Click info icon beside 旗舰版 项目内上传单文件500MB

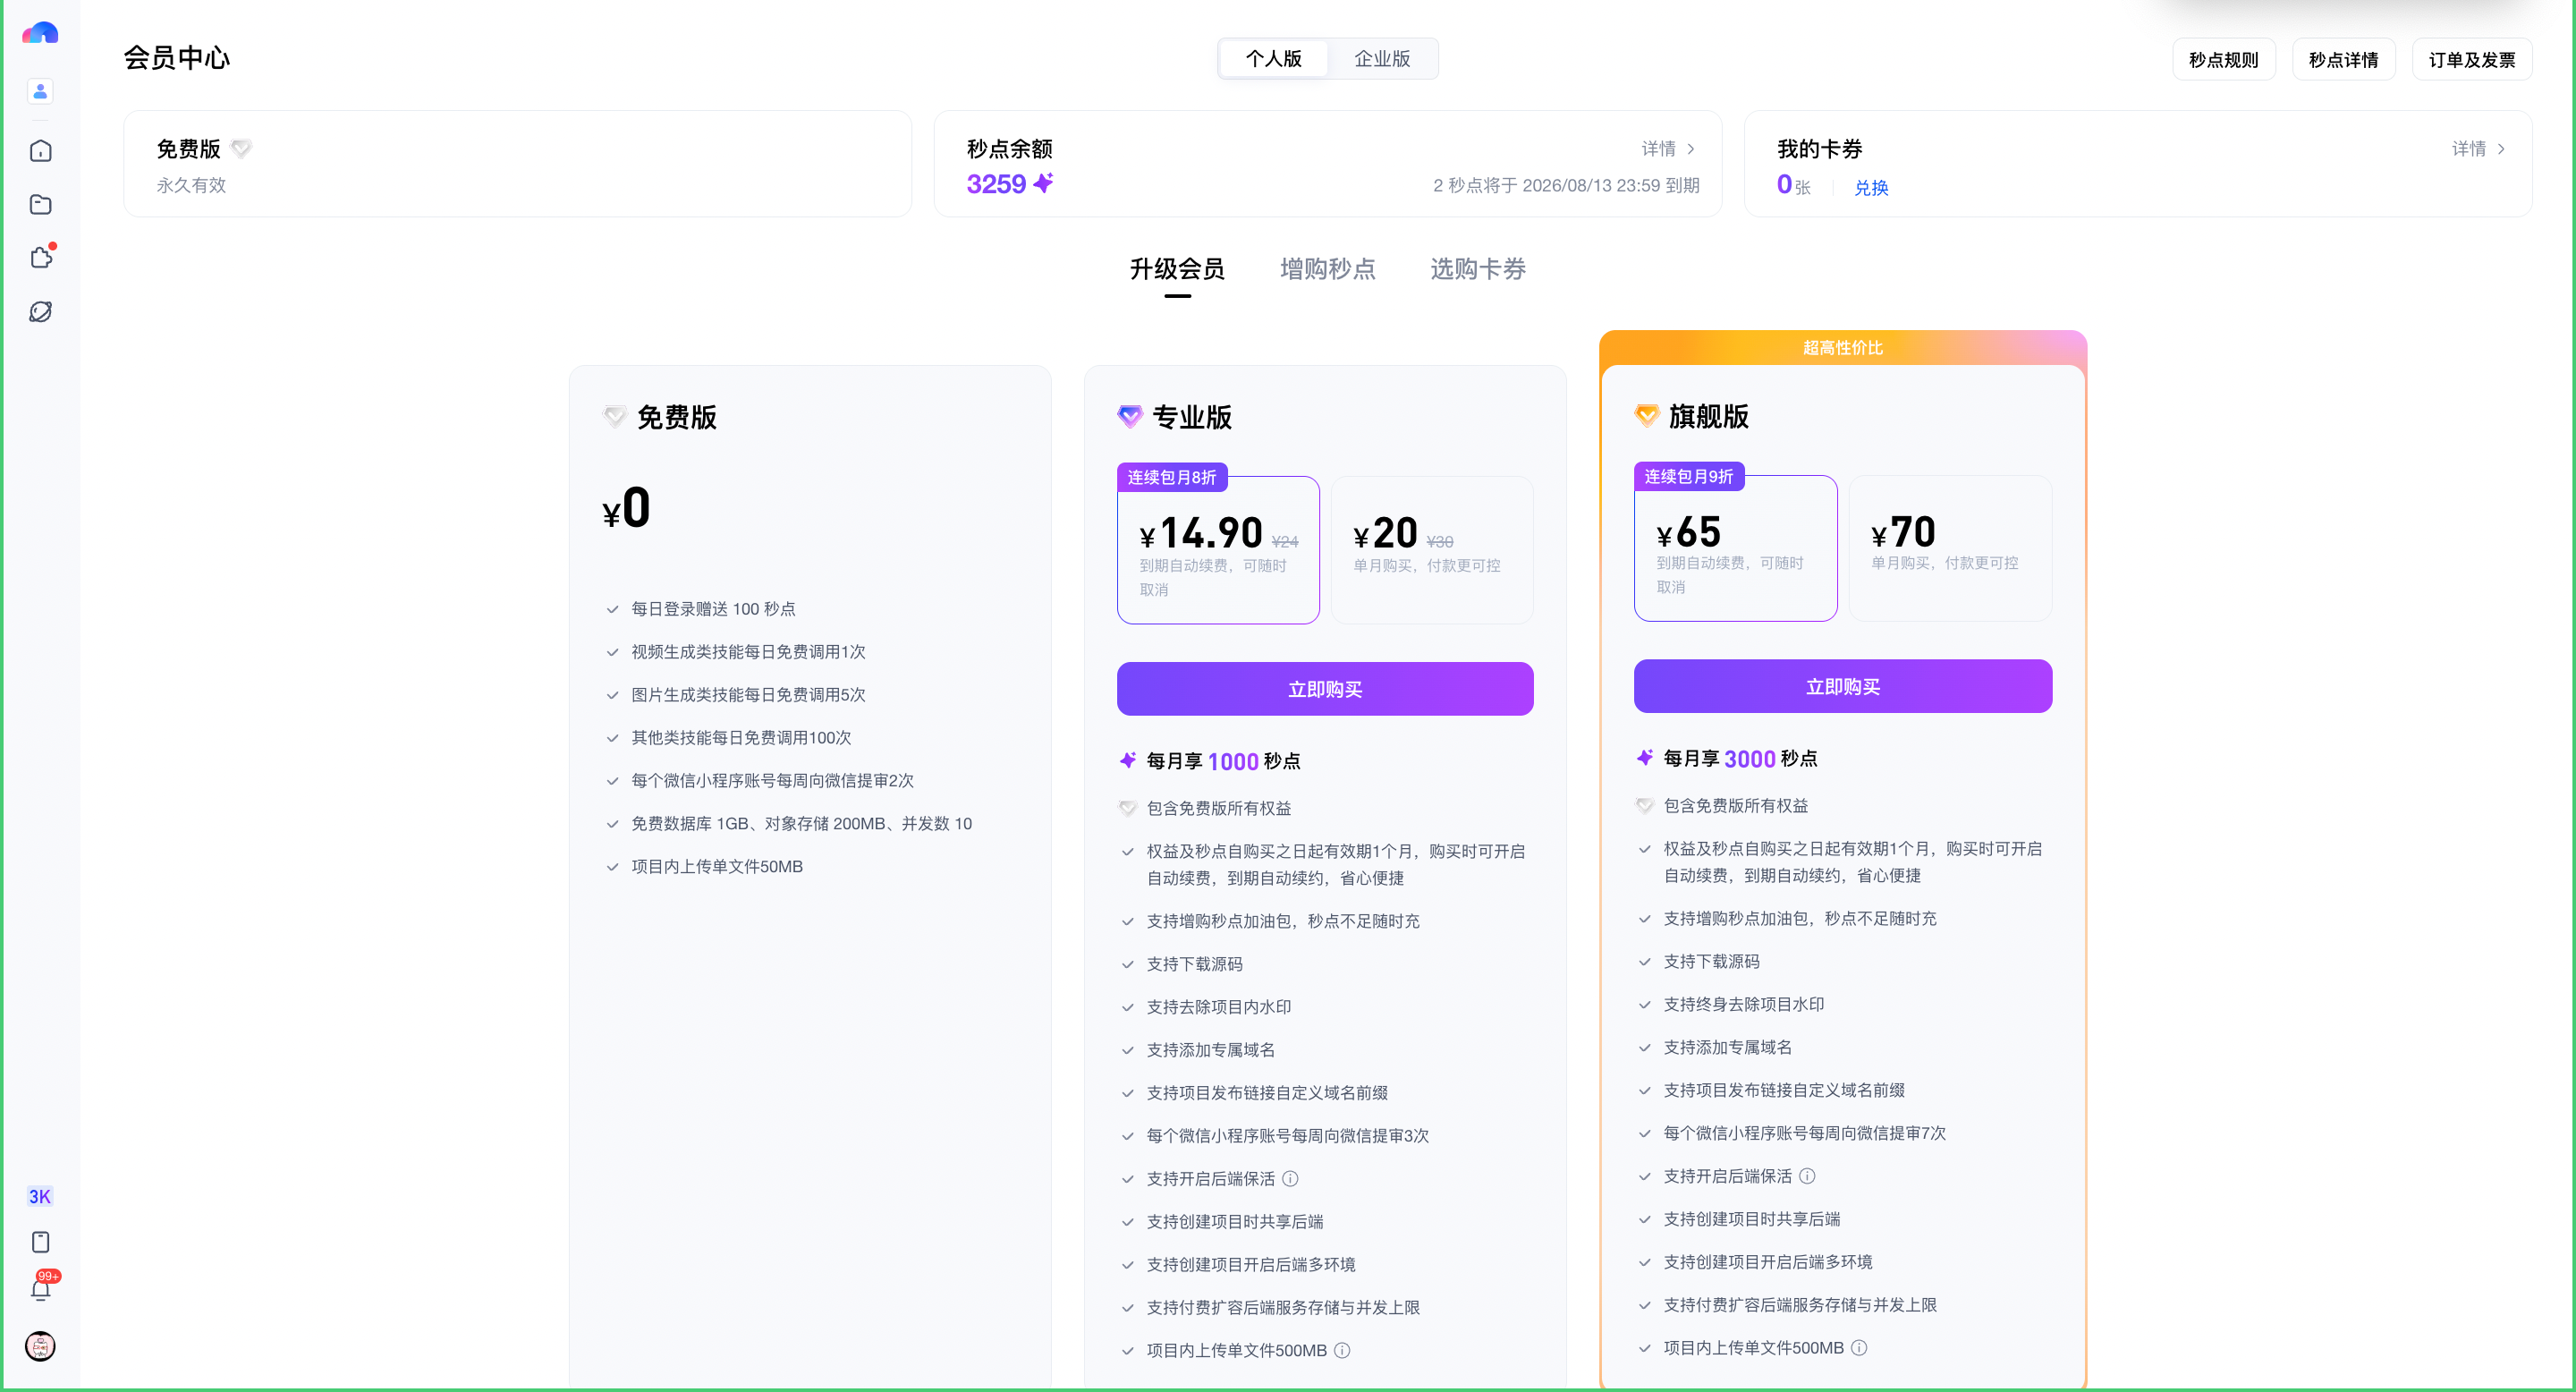click(1859, 1348)
